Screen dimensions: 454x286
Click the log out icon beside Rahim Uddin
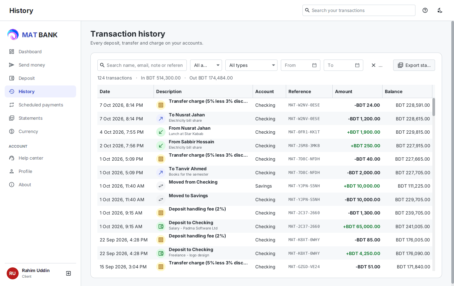tap(68, 273)
